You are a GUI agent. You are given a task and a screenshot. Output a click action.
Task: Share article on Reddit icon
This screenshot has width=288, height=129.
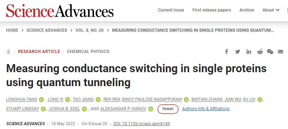pos(260,52)
